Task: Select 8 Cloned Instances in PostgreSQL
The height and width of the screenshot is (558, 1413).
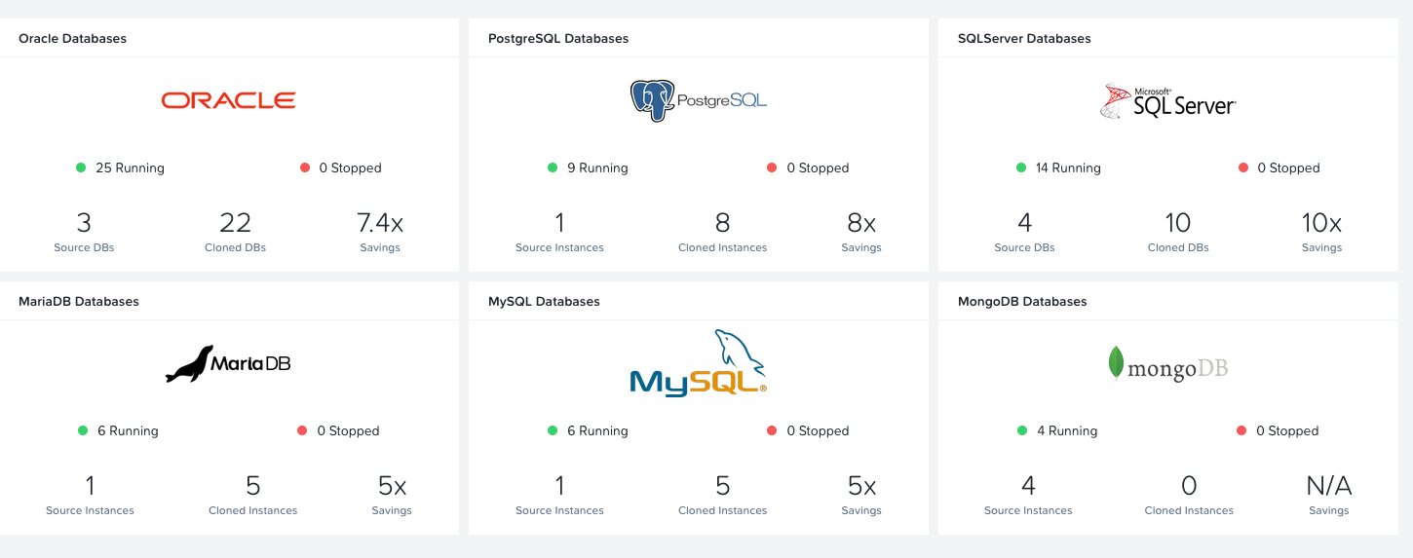Action: point(723,232)
